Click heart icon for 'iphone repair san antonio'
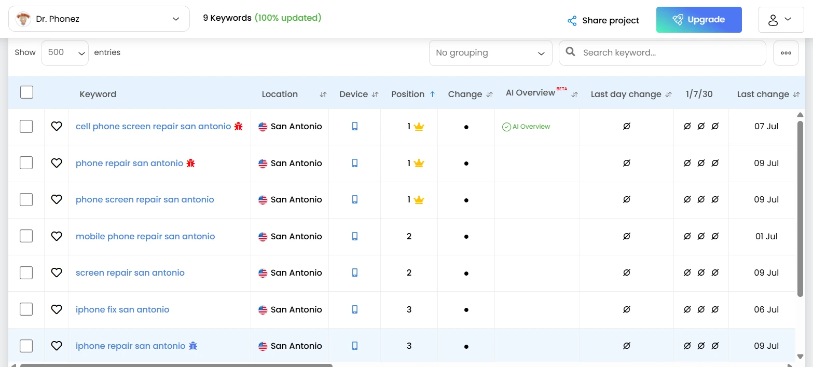 [x=57, y=346]
